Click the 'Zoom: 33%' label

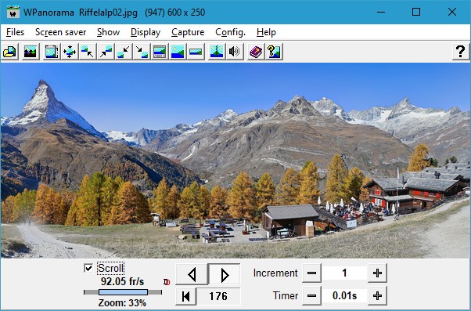click(x=122, y=303)
